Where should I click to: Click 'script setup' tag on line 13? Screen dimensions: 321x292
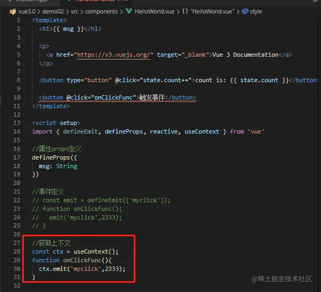click(x=56, y=123)
